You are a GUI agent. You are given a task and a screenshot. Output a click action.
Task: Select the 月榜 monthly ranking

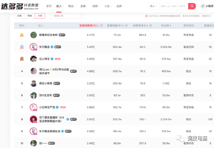tap(40, 16)
